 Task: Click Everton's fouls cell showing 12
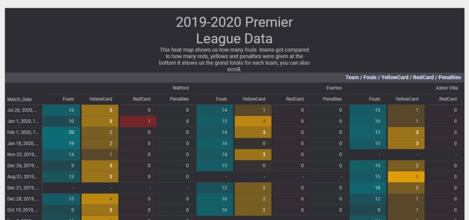coord(215,188)
